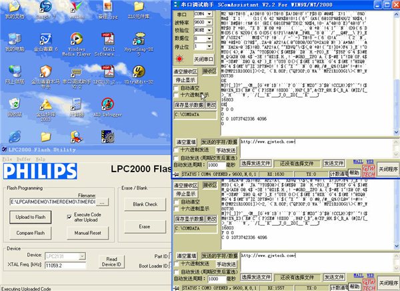Enable 十六进制显示 checkbox in COM3 window
Screen dimensions: 400x291
pyautogui.click(x=176, y=209)
